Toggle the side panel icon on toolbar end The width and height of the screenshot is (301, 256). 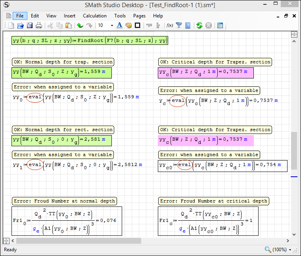point(220,26)
